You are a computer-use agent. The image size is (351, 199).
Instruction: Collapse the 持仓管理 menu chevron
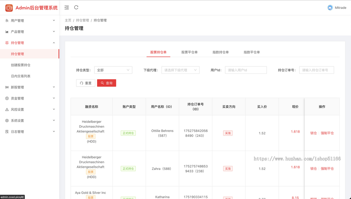coord(54,43)
